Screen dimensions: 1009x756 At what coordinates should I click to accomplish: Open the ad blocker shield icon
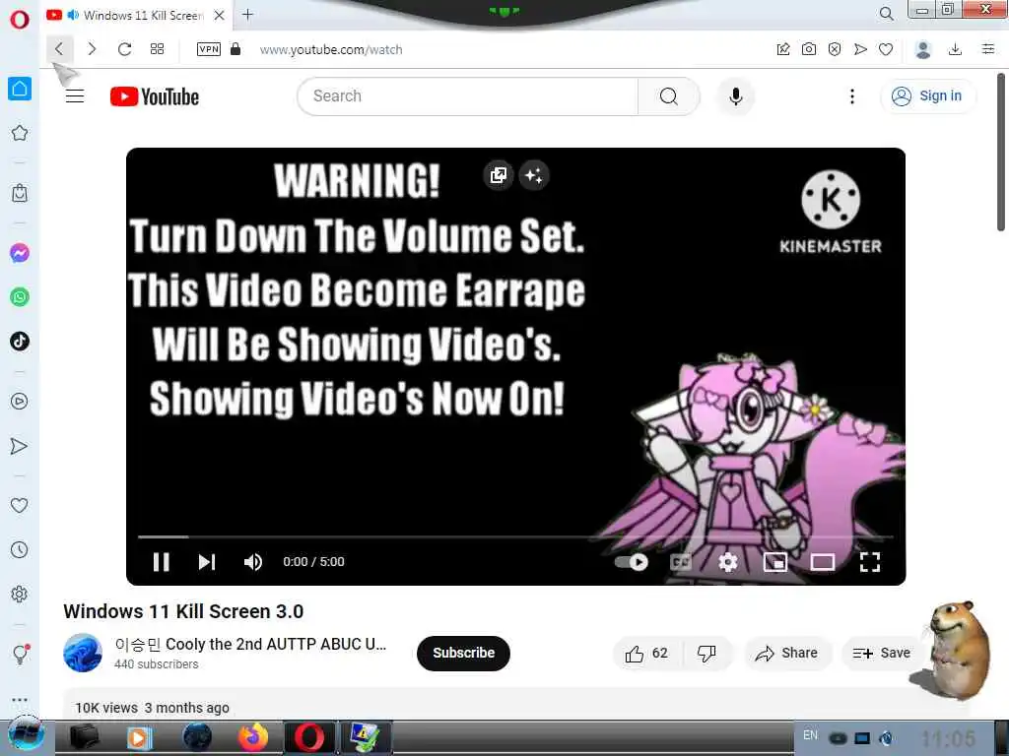pos(835,49)
